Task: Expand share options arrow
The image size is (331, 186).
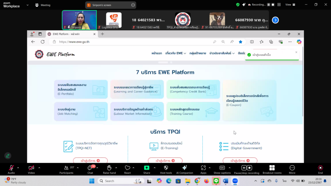Action: click(155, 168)
